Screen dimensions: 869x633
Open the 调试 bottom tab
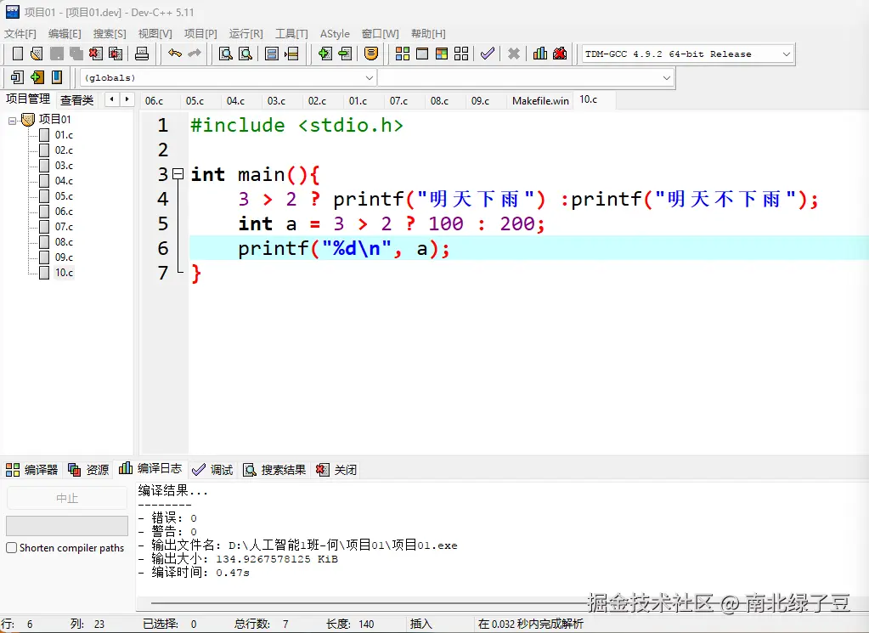click(x=212, y=470)
